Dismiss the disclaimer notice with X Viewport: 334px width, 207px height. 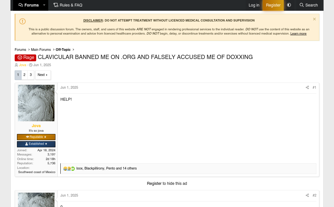[314, 19]
